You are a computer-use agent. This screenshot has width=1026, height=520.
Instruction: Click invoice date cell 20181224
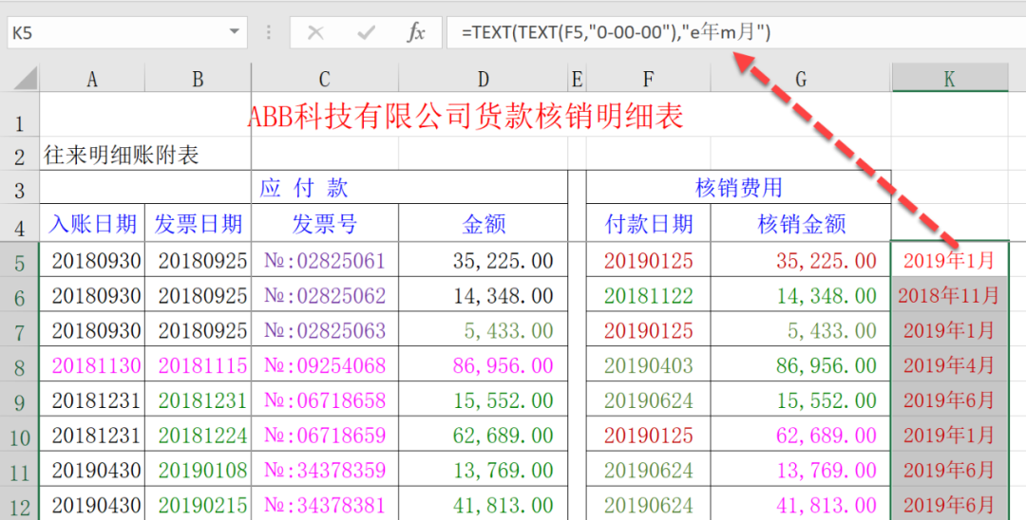tap(199, 436)
